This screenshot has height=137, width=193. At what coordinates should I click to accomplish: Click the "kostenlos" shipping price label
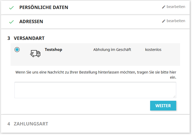point(153,50)
